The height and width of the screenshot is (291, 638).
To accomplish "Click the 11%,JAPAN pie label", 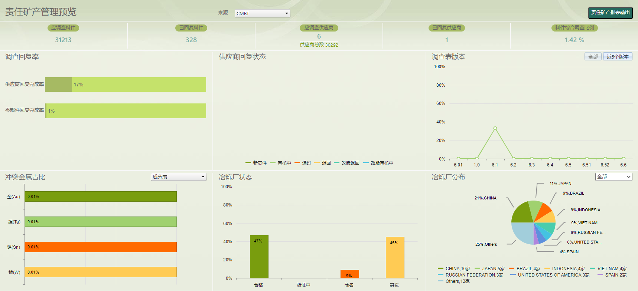I will click(x=560, y=183).
